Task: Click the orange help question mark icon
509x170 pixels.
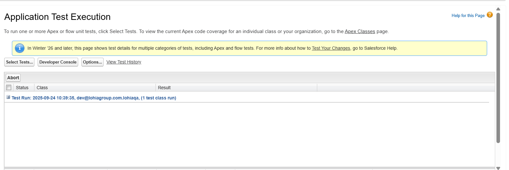Action: tap(490, 15)
